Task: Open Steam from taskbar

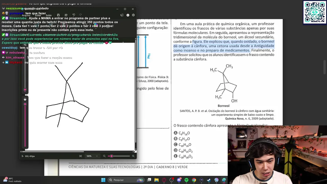Action: coord(209,180)
